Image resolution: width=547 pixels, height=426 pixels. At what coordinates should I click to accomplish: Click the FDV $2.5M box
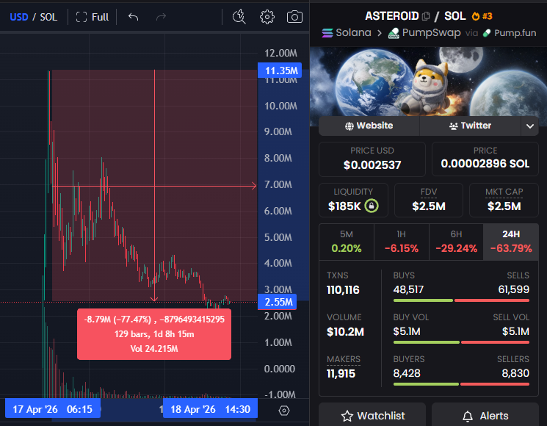tap(429, 201)
